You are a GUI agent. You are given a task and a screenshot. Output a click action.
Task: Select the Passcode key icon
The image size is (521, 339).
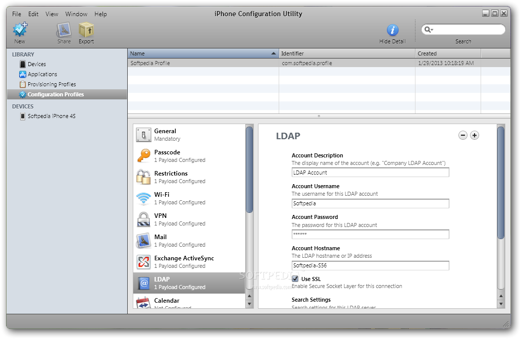[x=143, y=156]
